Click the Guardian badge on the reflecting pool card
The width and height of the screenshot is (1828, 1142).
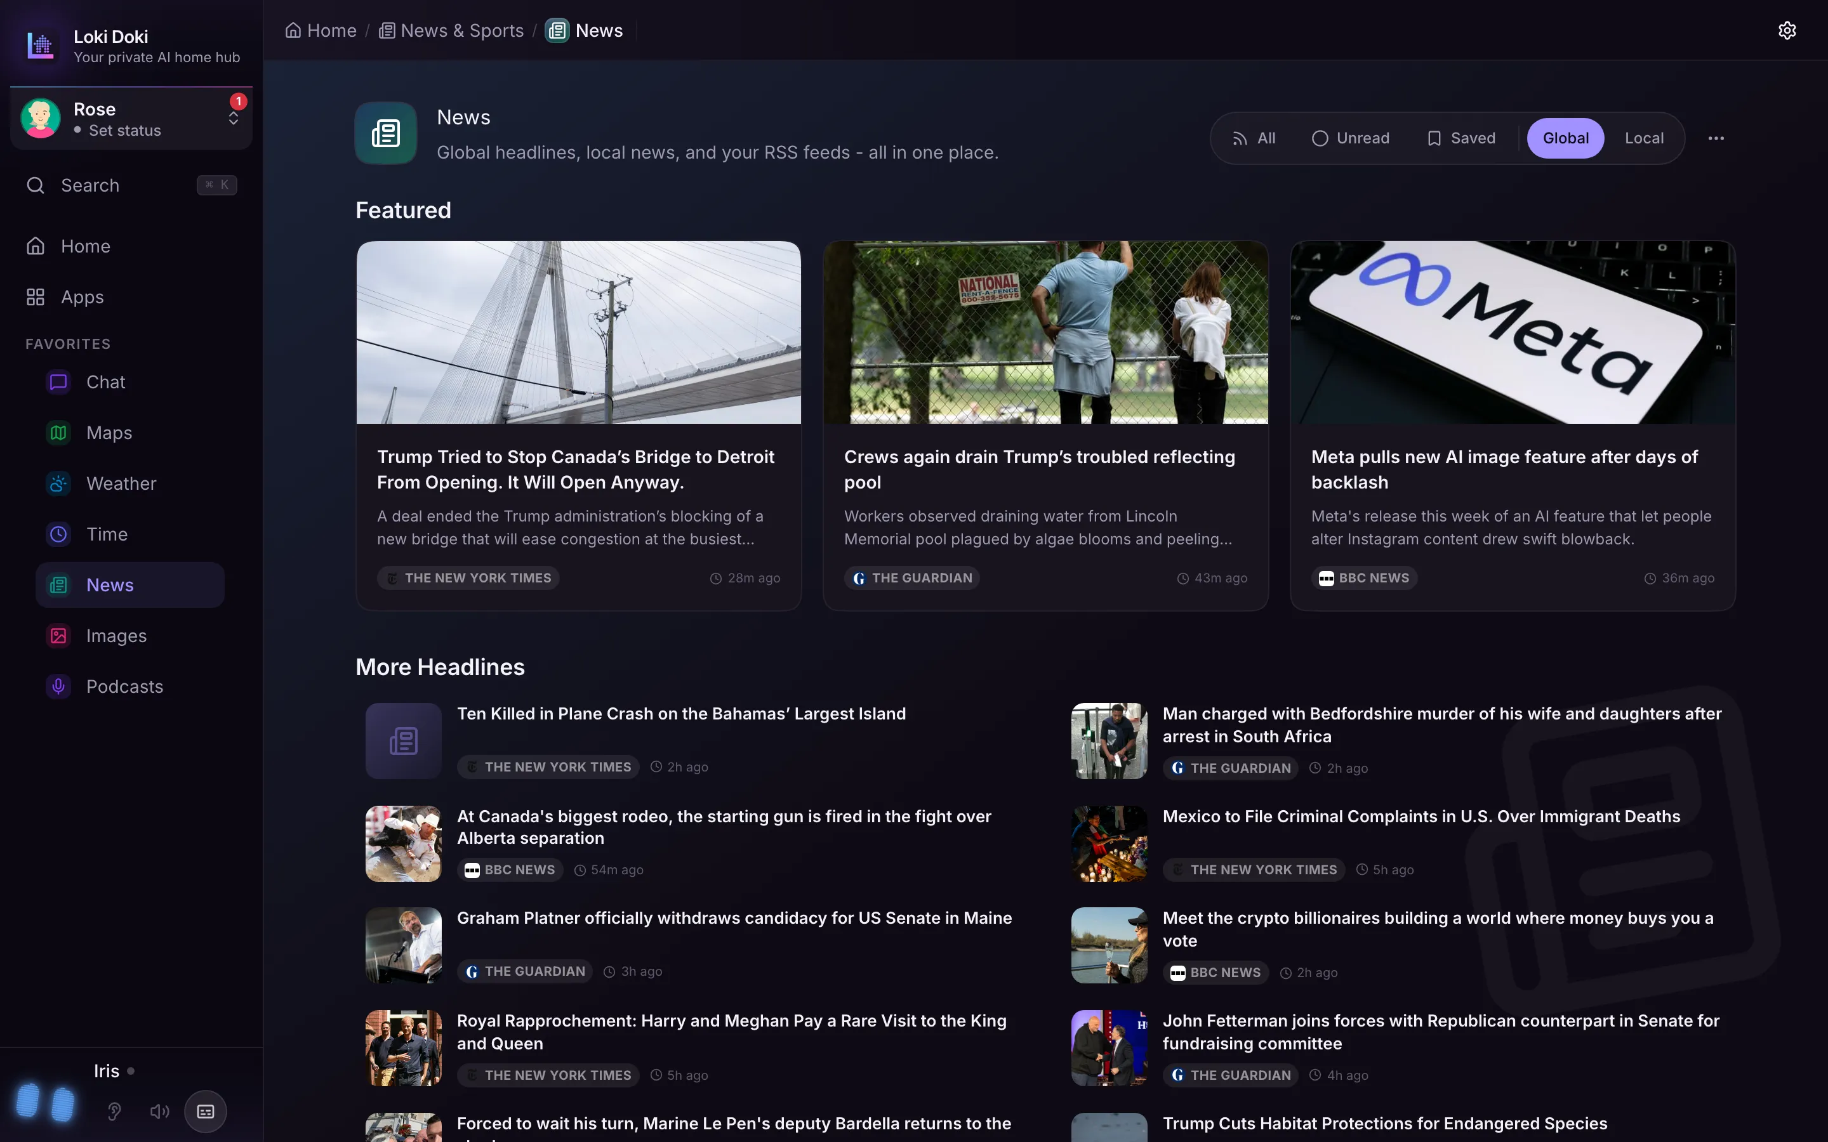click(911, 578)
